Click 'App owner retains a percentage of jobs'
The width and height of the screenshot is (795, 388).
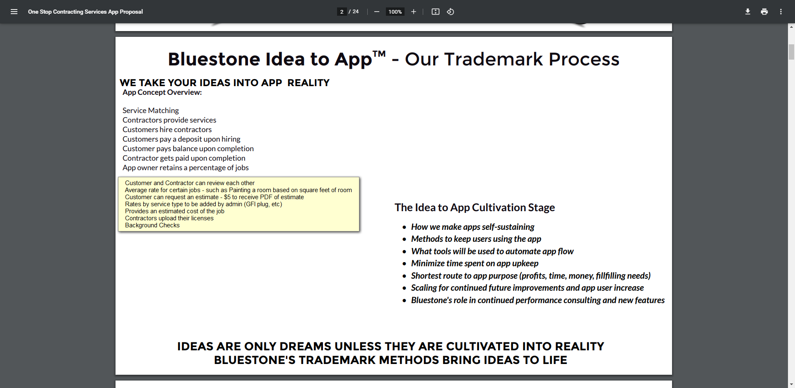(x=185, y=168)
